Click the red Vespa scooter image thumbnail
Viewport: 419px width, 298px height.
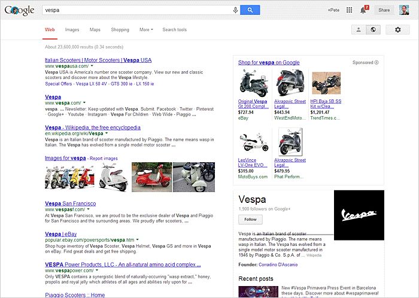tap(151, 177)
